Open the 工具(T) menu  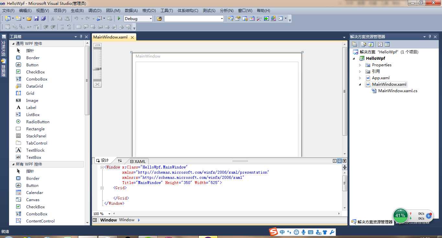point(167,11)
